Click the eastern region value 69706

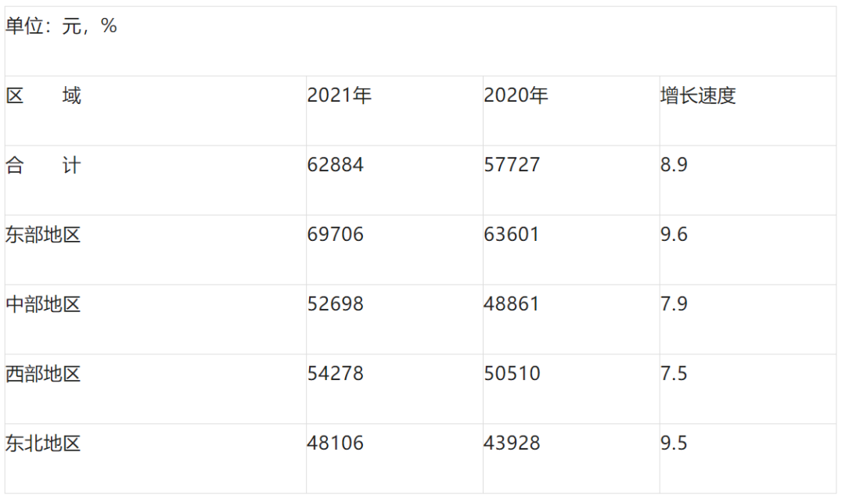click(335, 235)
